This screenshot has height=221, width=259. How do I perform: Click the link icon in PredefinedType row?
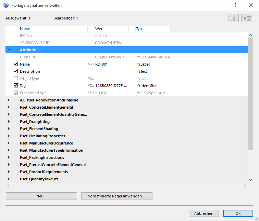[x=91, y=93]
